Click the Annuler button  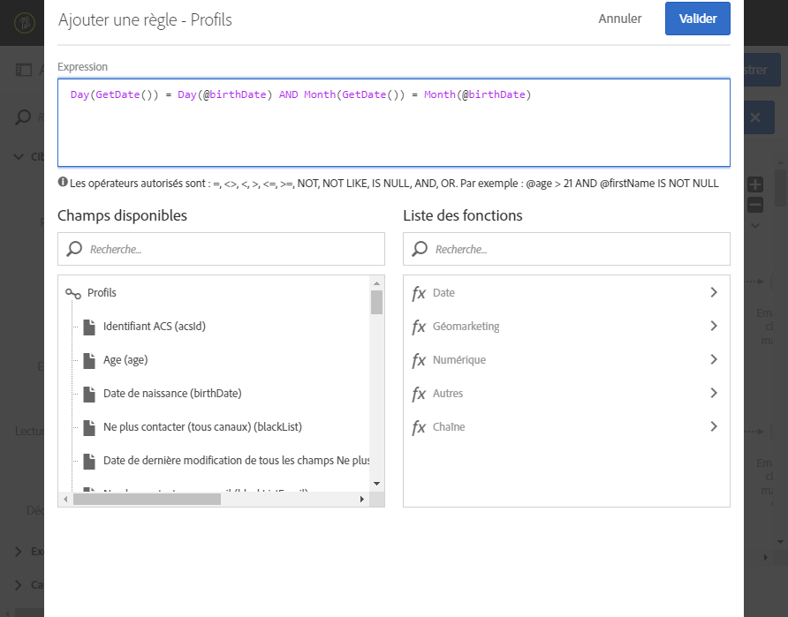619,19
